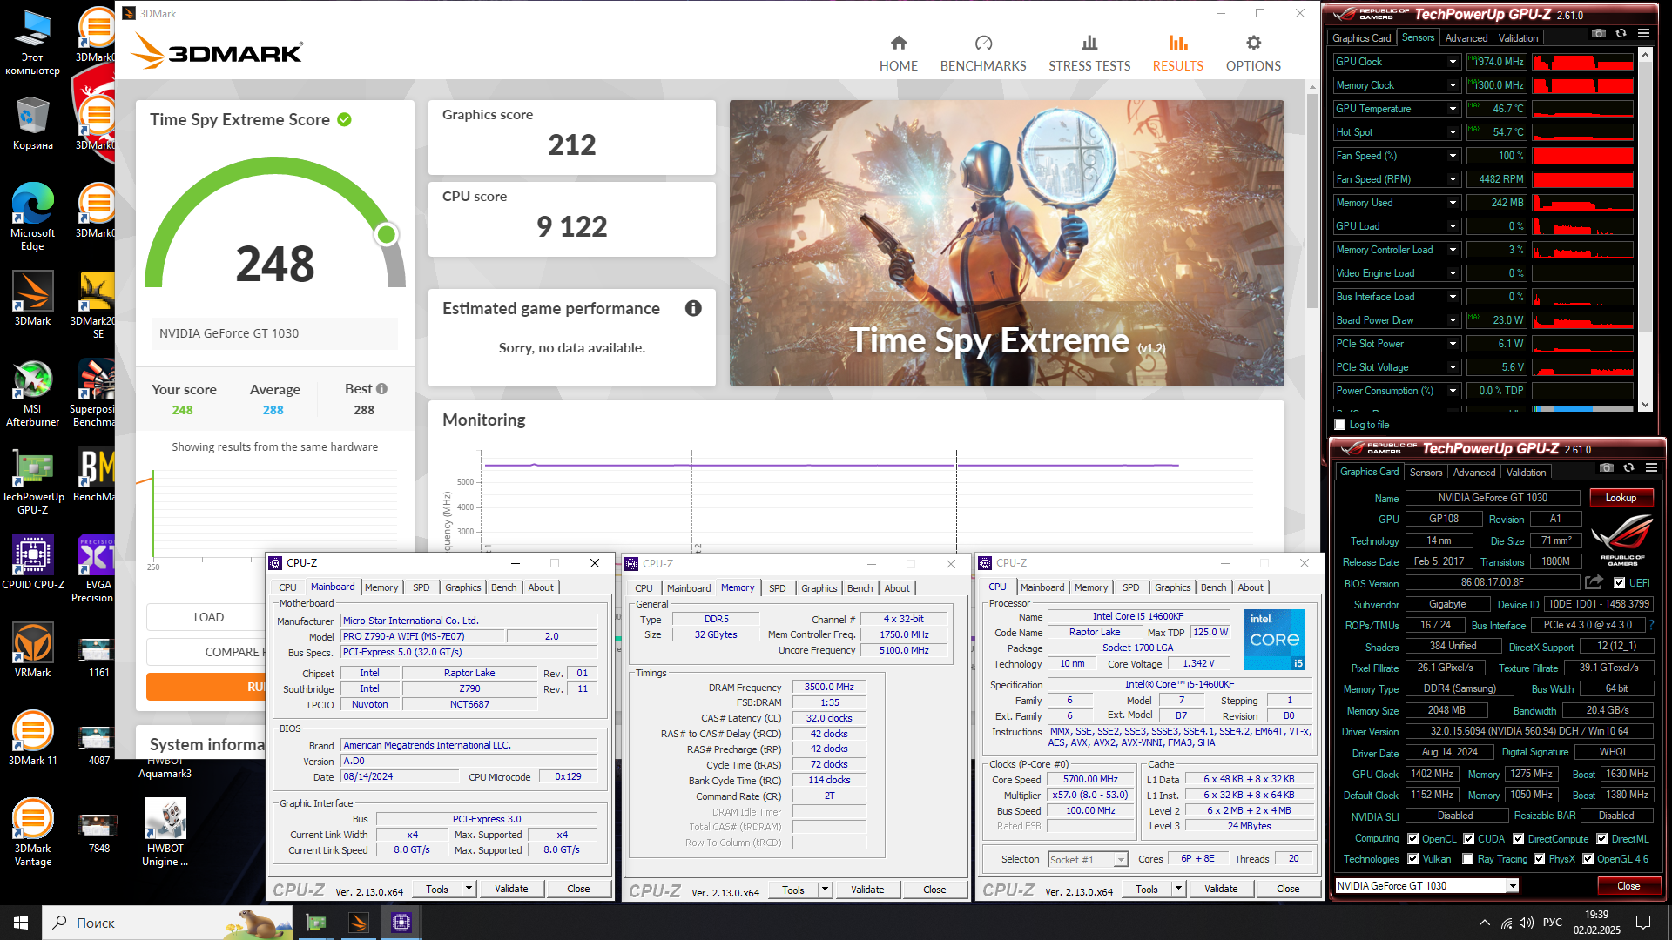This screenshot has height=940, width=1672.
Task: Open the HOME section in 3DMark
Action: pyautogui.click(x=898, y=53)
